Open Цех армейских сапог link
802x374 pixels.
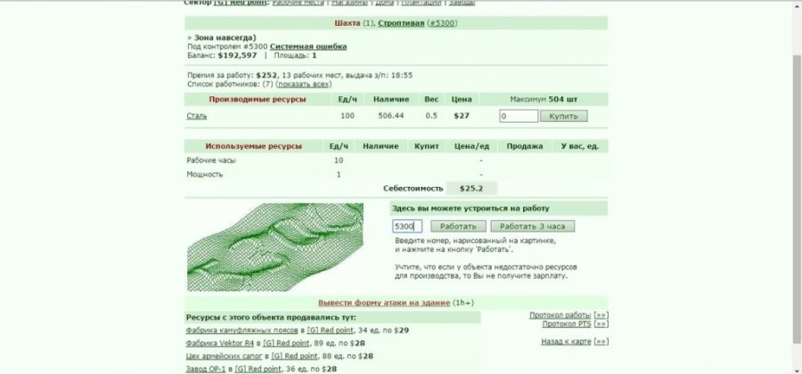pos(224,356)
